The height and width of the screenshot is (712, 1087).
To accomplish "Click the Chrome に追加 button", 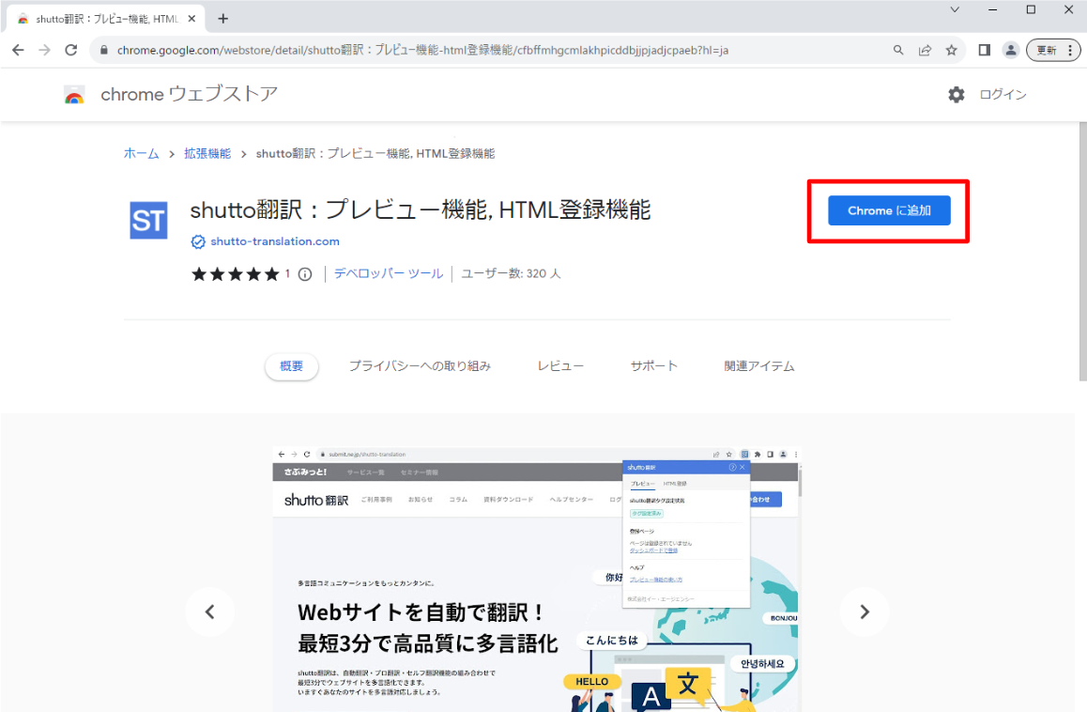I will [x=889, y=210].
